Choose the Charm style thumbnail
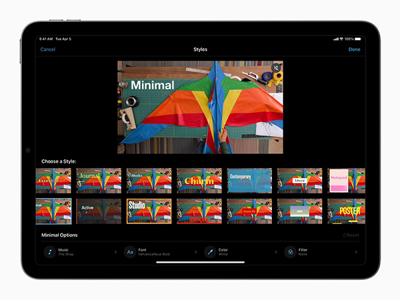Image resolution: width=400 pixels, height=300 pixels. [199, 181]
